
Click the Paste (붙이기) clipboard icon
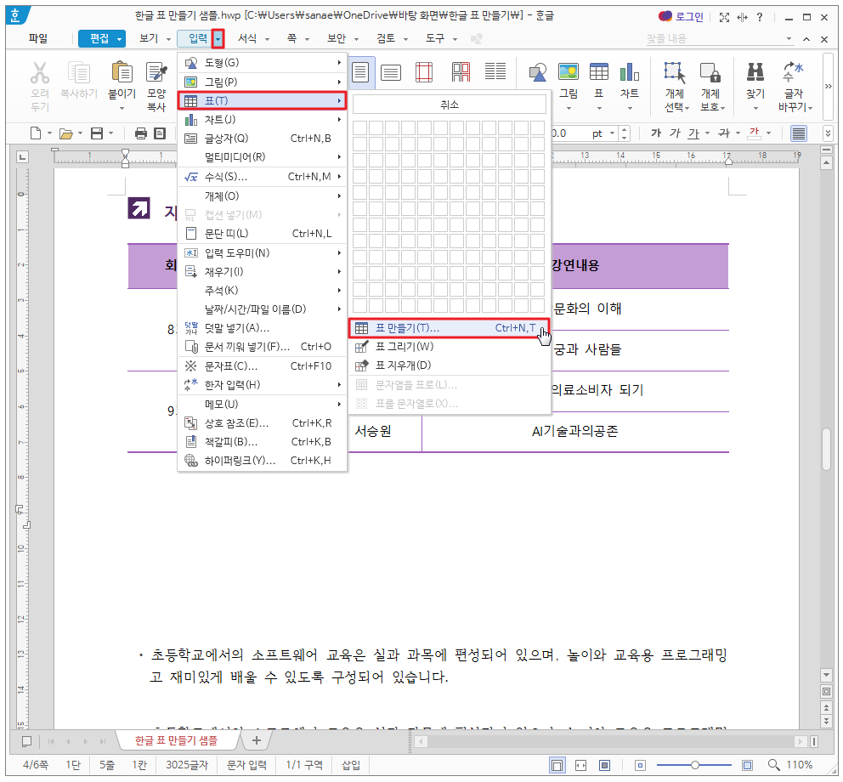(122, 72)
